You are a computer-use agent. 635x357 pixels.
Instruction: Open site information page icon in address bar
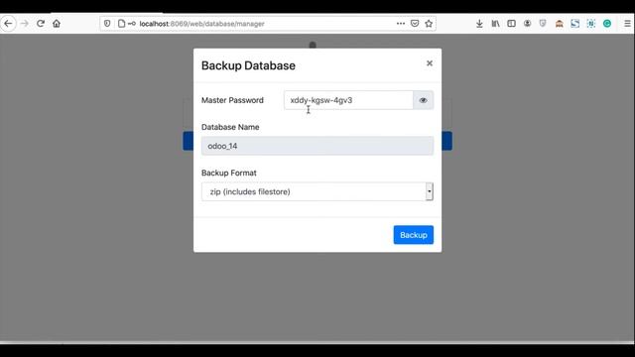coord(121,24)
